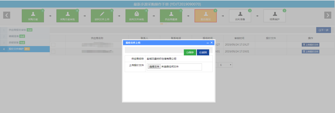This screenshot has width=335, height=113.
Task: Open the 采购方案审批 workflow step
Action: click(x=67, y=16)
